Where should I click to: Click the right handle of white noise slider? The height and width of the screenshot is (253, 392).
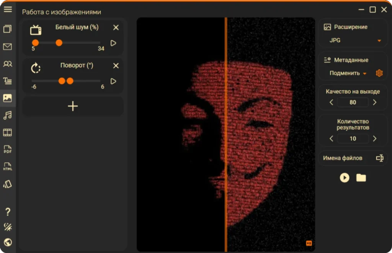pyautogui.click(x=59, y=43)
